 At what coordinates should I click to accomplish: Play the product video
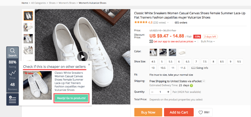(x=83, y=57)
